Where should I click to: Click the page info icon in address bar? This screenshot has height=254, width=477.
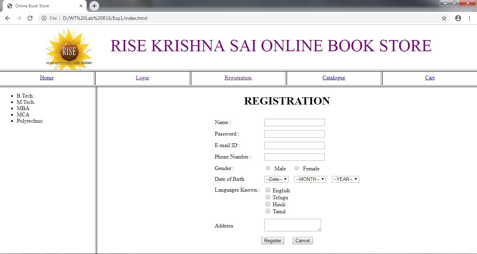tap(43, 18)
